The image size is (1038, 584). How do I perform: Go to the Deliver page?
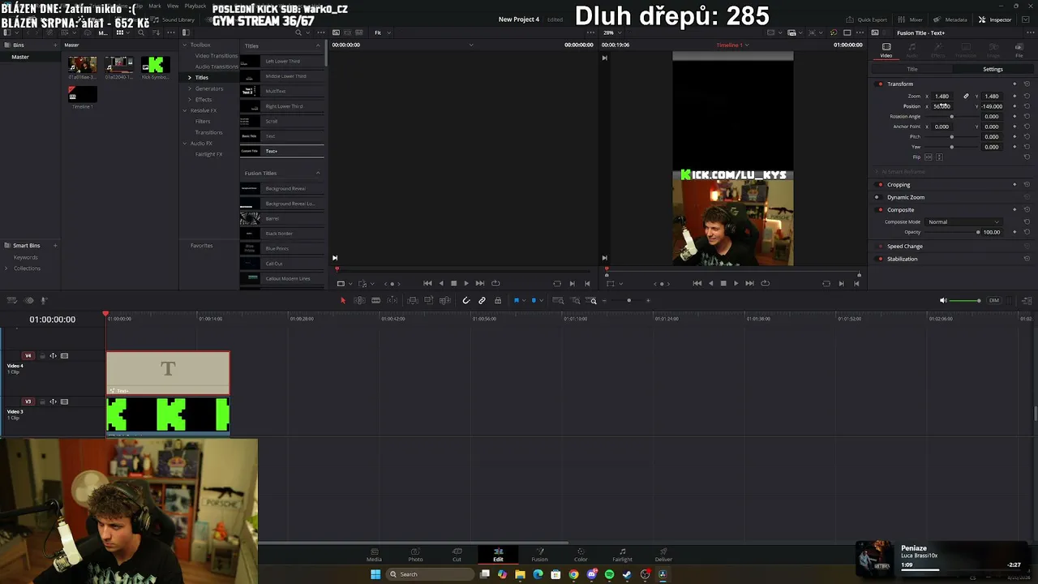pyautogui.click(x=663, y=555)
